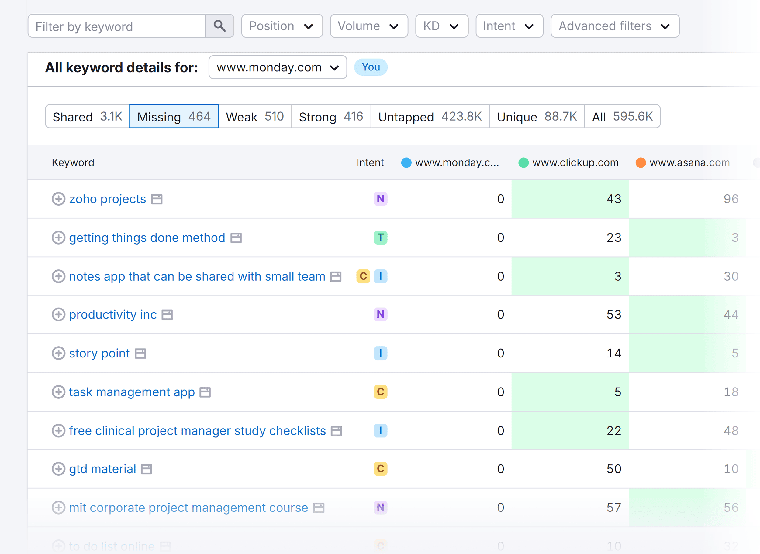Screen dimensions: 760x554
Task: Expand the Advanced filters dropdown
Action: [615, 26]
